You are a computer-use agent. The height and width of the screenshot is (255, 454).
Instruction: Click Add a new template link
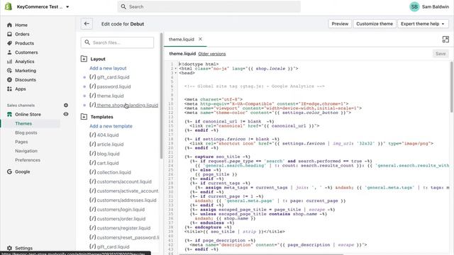point(111,126)
